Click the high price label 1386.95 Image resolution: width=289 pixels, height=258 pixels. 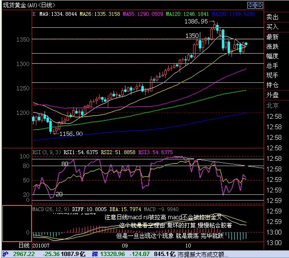(197, 22)
